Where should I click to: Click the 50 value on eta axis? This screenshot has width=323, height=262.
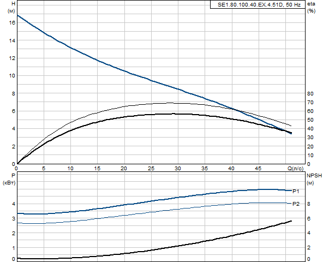click(310, 120)
